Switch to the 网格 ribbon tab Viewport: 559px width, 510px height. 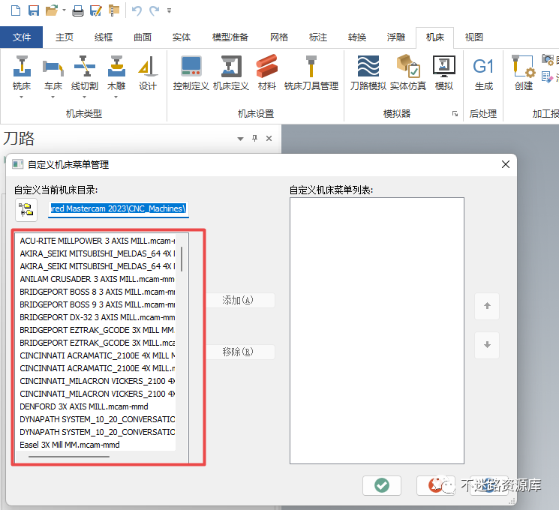(279, 37)
